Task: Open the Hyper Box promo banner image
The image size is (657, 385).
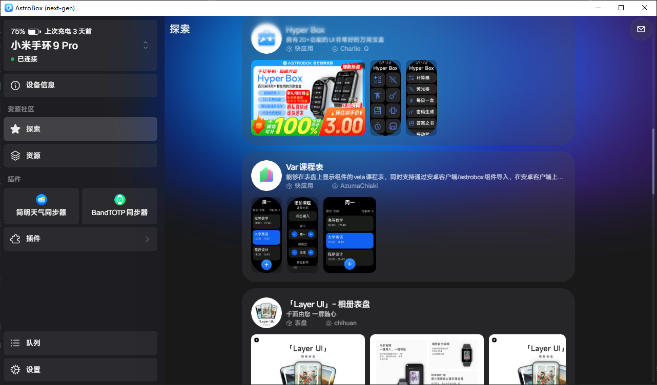Action: 308,98
